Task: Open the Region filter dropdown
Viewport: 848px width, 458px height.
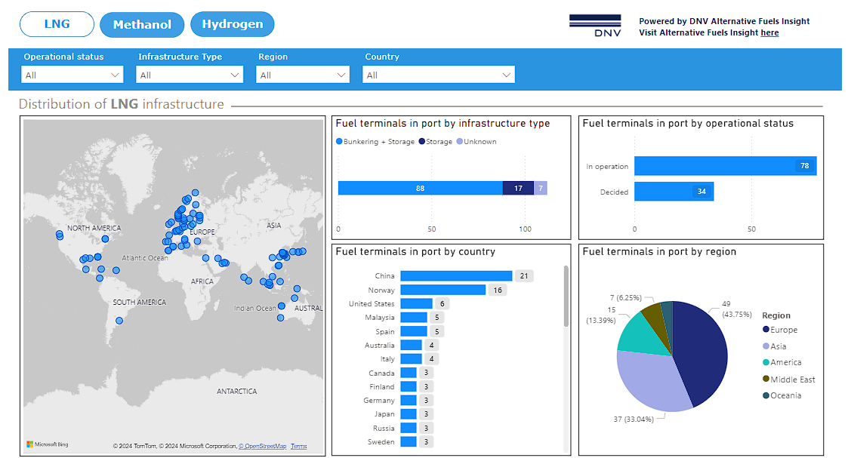Action: click(303, 75)
